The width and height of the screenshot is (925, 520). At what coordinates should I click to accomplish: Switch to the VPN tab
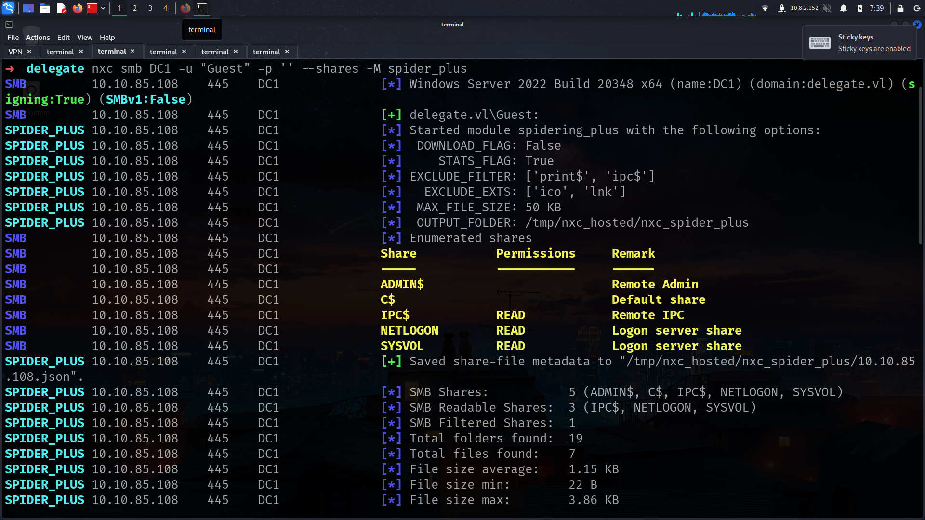[15, 52]
